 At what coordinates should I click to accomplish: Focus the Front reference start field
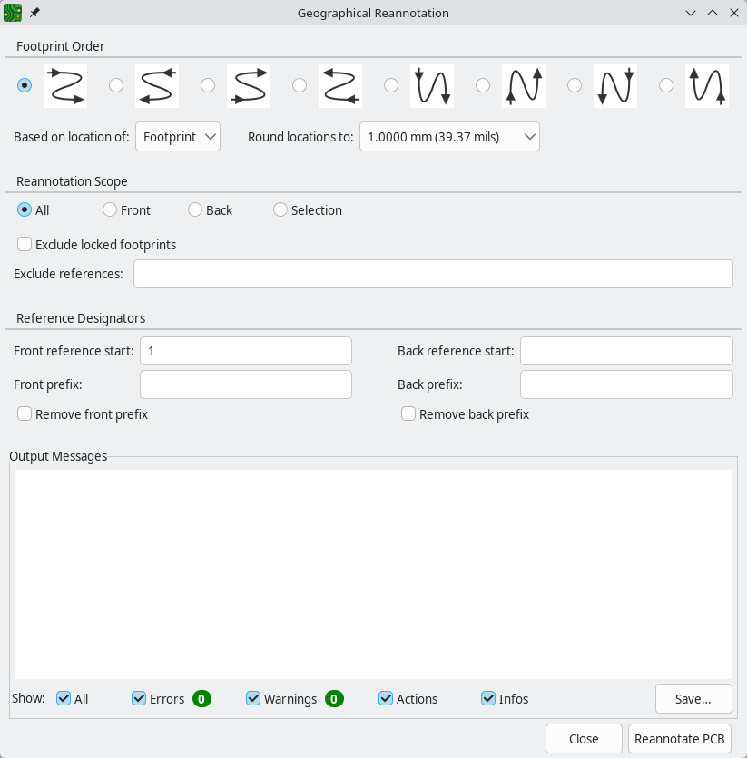click(x=245, y=351)
